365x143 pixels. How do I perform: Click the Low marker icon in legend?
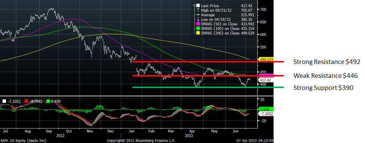pyautogui.click(x=198, y=19)
